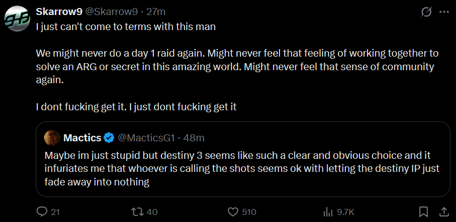Screen dimensions: 456x222
Task: Open the share post icon
Action: (x=444, y=212)
